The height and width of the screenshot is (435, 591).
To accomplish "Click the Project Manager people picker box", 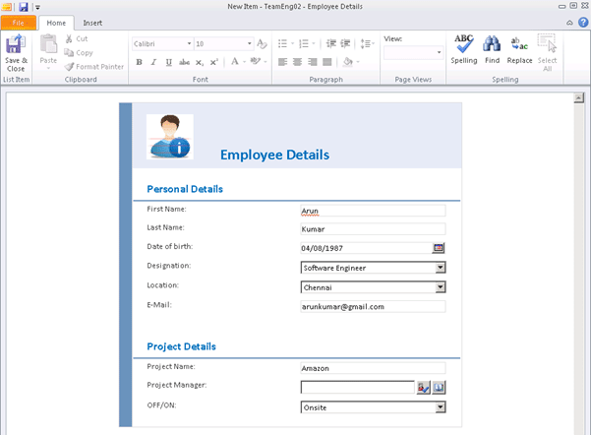I will click(x=357, y=387).
